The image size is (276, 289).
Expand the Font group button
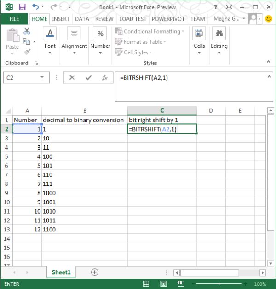click(50, 41)
